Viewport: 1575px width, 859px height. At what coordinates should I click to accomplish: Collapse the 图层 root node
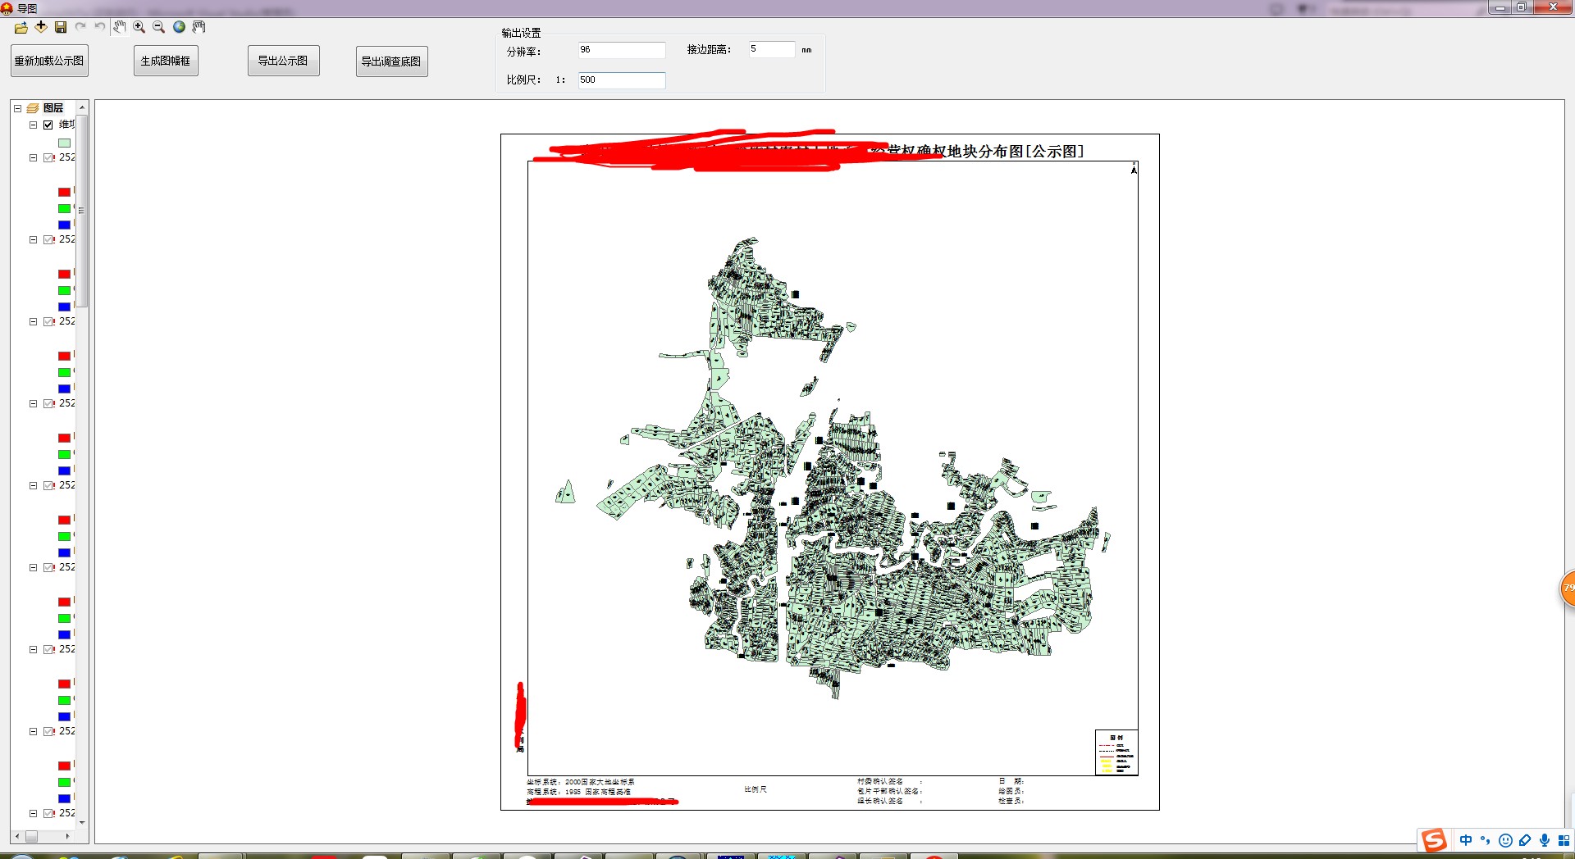coord(17,108)
